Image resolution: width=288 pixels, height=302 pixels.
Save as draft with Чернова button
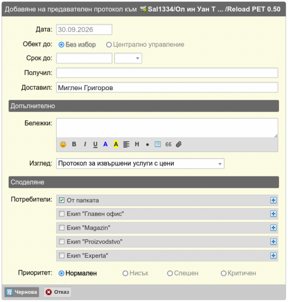coord(22,292)
